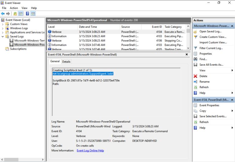Click event list scrollbar up arrow

(188, 26)
